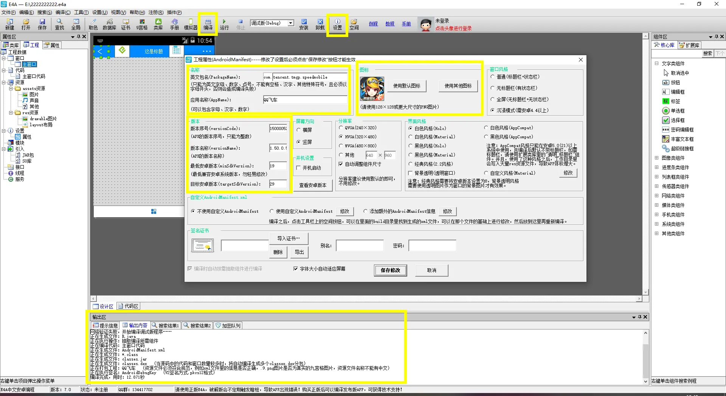Select the 标签 label component

(x=672, y=101)
